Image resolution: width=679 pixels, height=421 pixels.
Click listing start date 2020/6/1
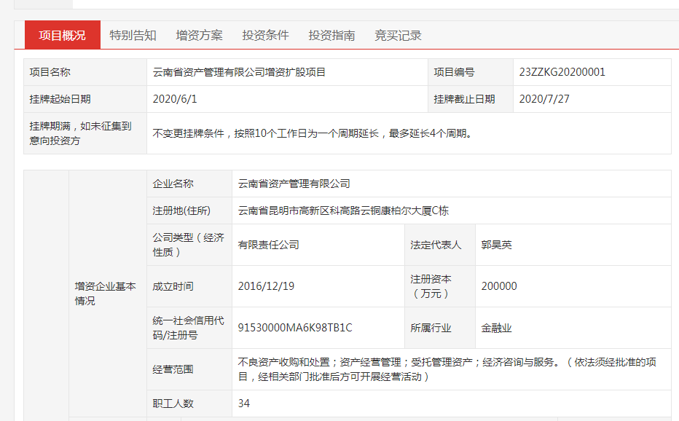coord(175,99)
